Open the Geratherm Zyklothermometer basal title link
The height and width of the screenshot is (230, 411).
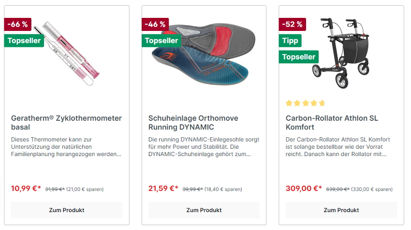click(66, 123)
